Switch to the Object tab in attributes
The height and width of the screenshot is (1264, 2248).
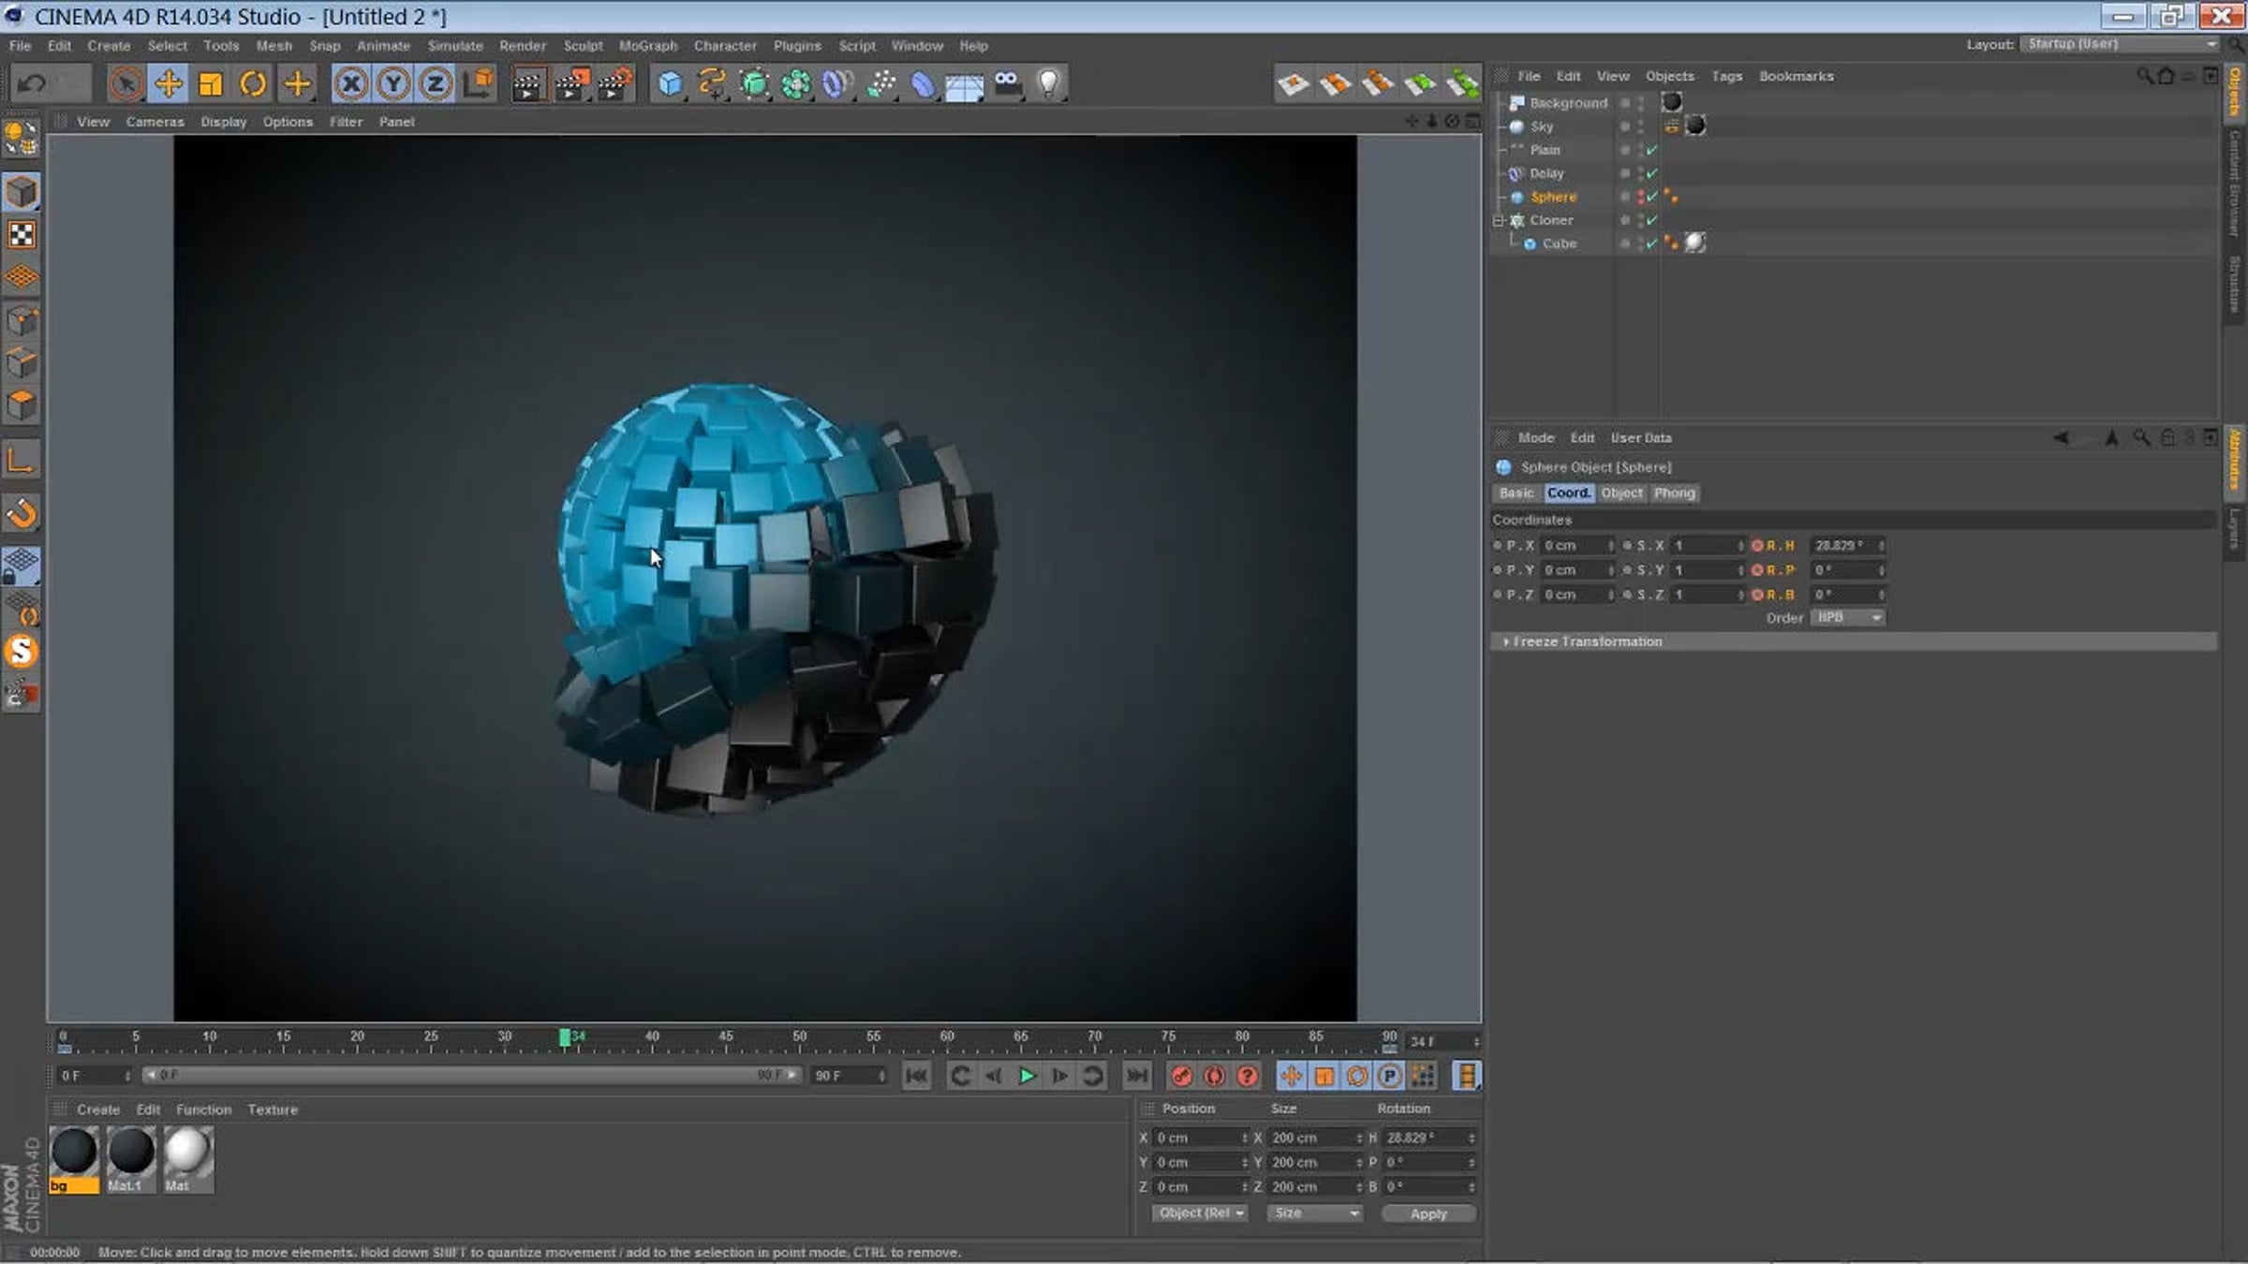click(1621, 493)
